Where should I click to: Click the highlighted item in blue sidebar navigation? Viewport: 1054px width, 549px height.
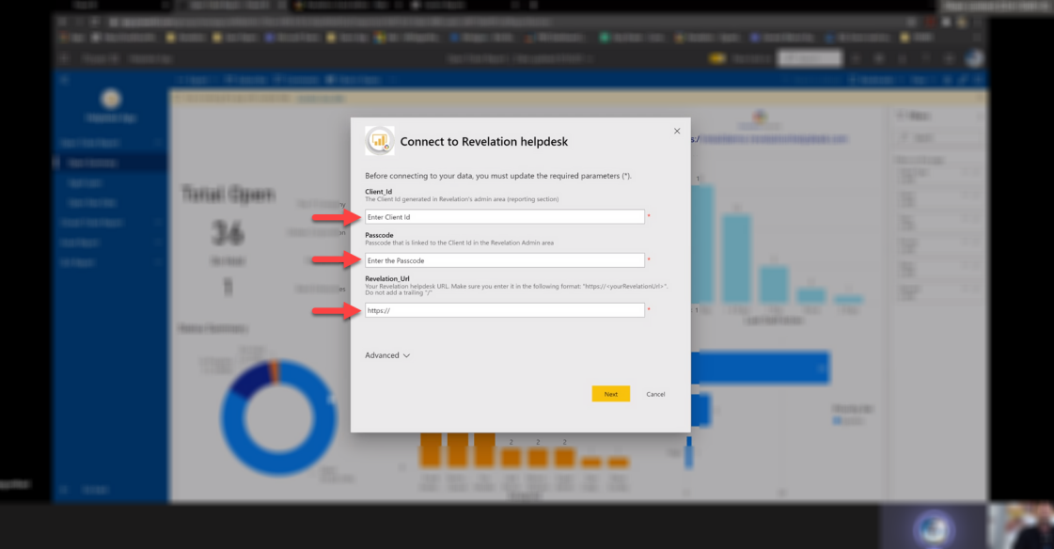111,163
